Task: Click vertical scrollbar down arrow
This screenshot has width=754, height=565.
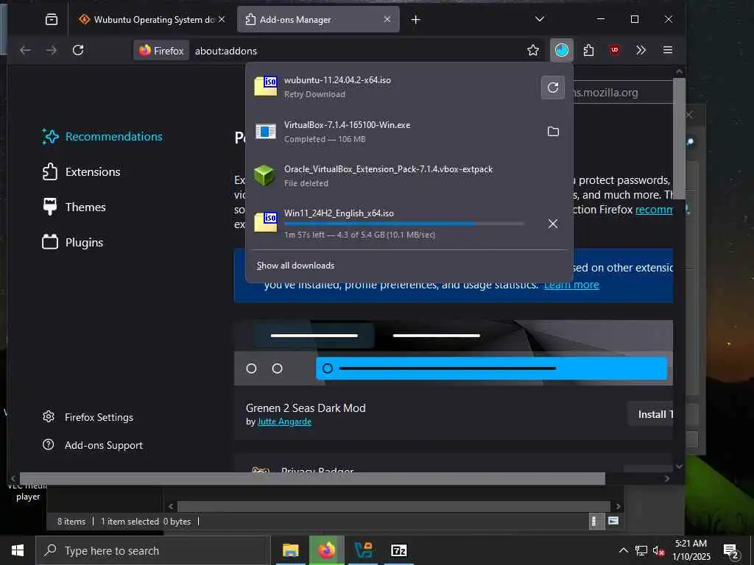Action: click(x=678, y=466)
